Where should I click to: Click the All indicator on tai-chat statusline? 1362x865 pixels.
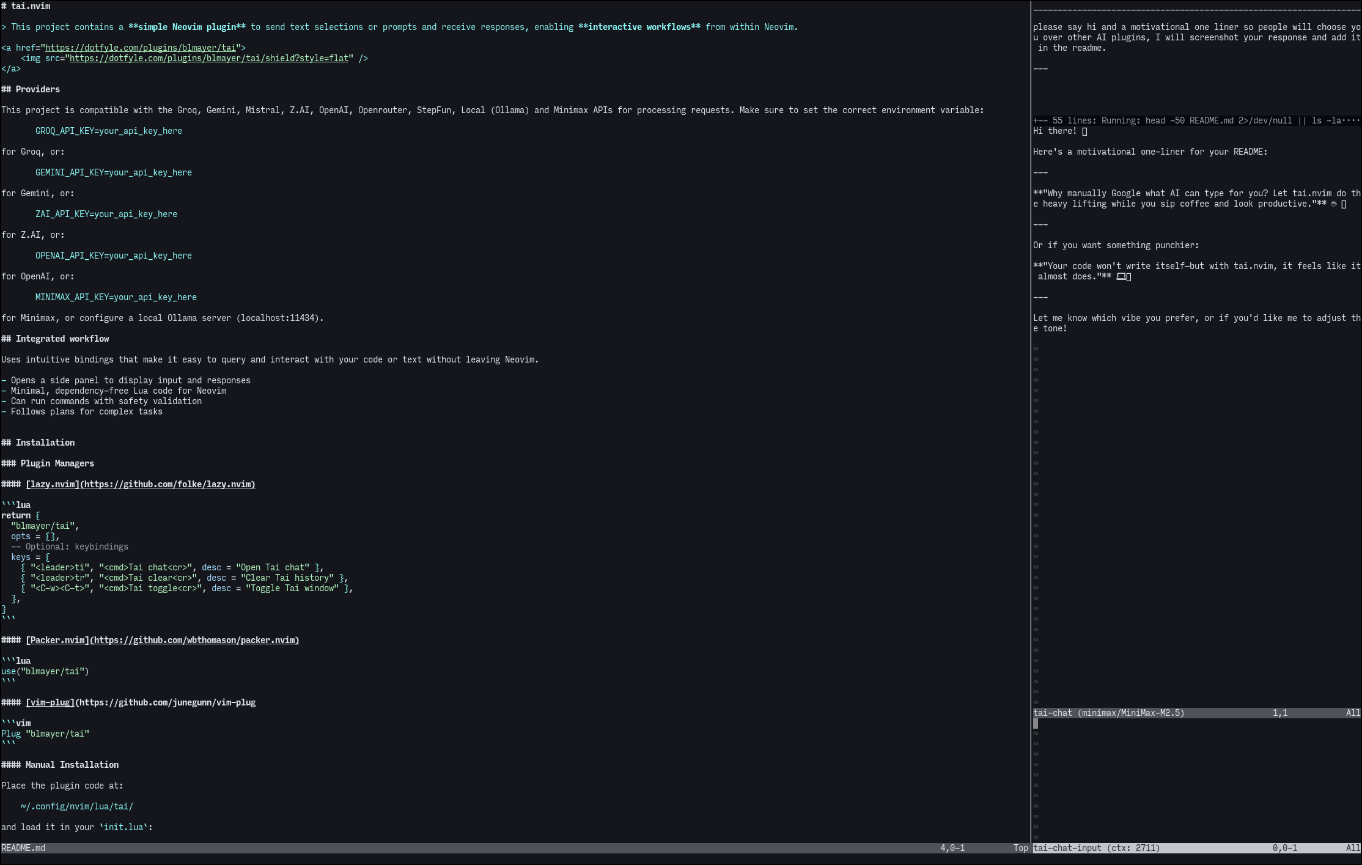[1352, 713]
